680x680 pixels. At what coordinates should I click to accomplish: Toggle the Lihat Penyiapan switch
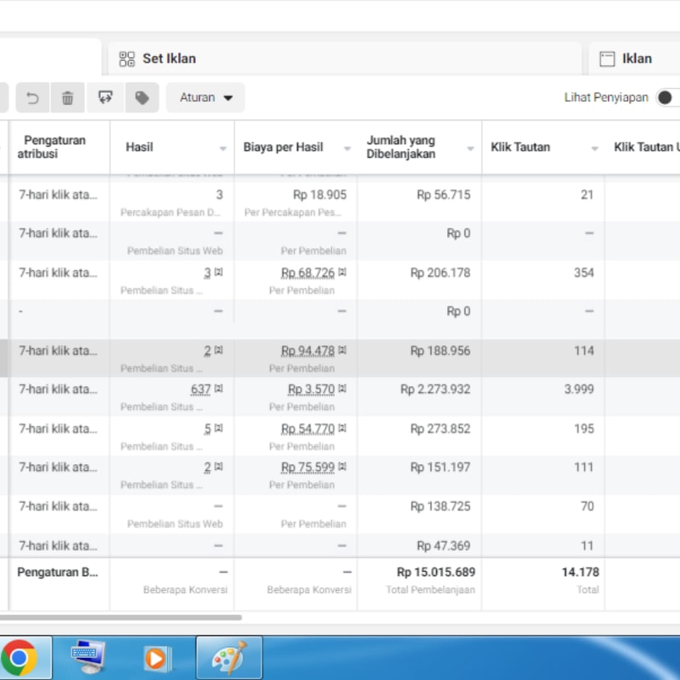click(x=668, y=98)
